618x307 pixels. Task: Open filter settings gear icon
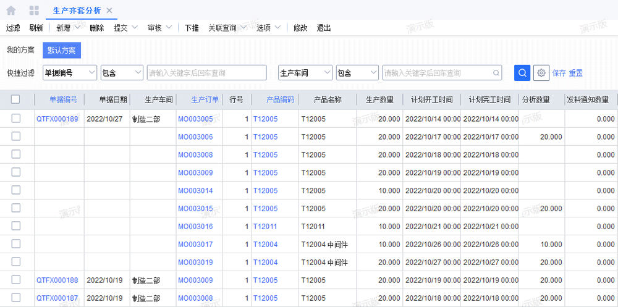click(x=541, y=73)
